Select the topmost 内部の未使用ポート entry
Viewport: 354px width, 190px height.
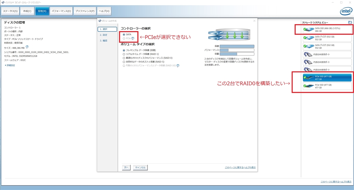[x=327, y=54]
